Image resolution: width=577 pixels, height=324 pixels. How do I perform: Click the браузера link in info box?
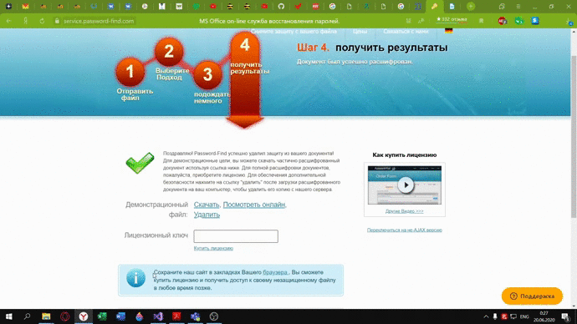coord(275,272)
